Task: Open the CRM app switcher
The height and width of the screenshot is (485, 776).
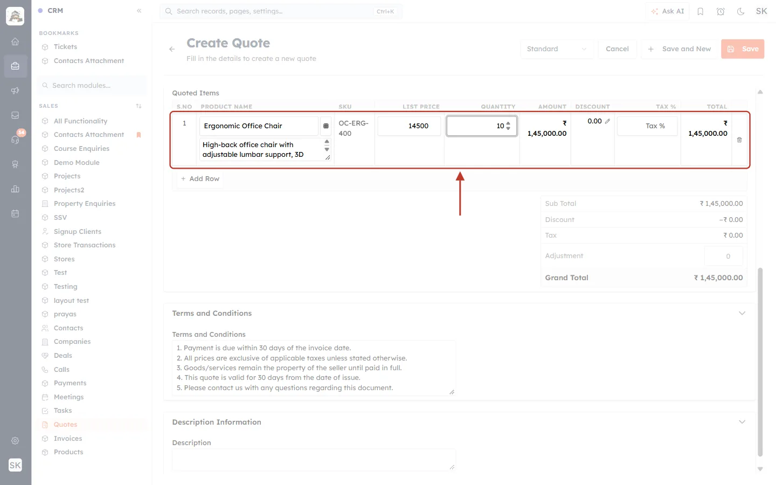Action: pos(51,11)
